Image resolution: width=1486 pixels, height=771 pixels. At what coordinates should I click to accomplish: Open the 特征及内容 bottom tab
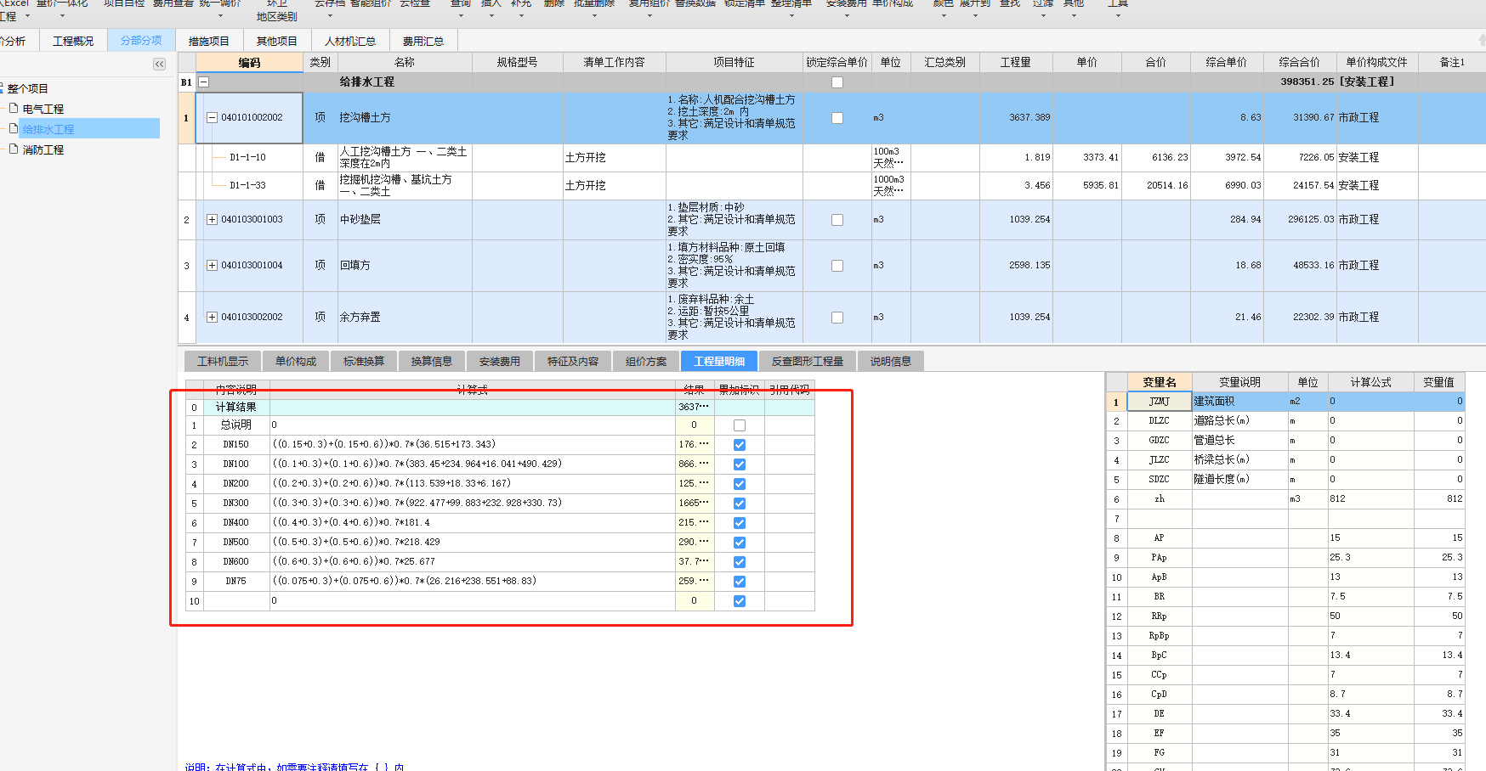573,361
